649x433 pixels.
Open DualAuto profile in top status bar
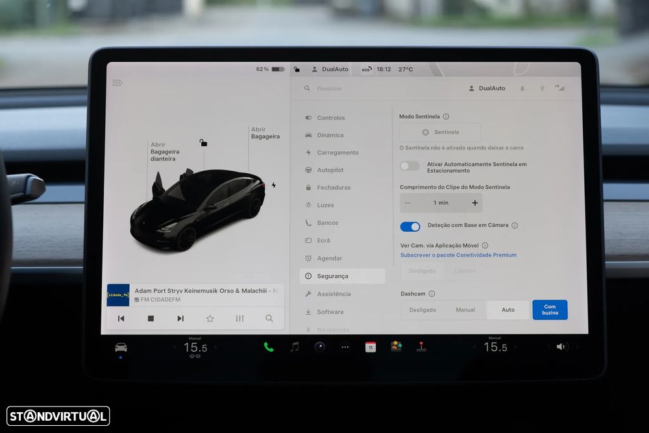[330, 69]
